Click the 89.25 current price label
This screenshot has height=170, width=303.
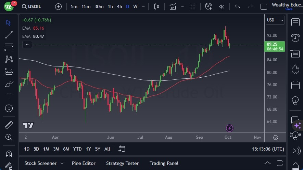tap(272, 44)
